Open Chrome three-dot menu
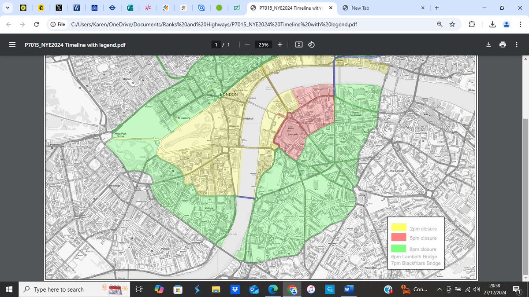Viewport: 529px width, 297px height. [520, 25]
